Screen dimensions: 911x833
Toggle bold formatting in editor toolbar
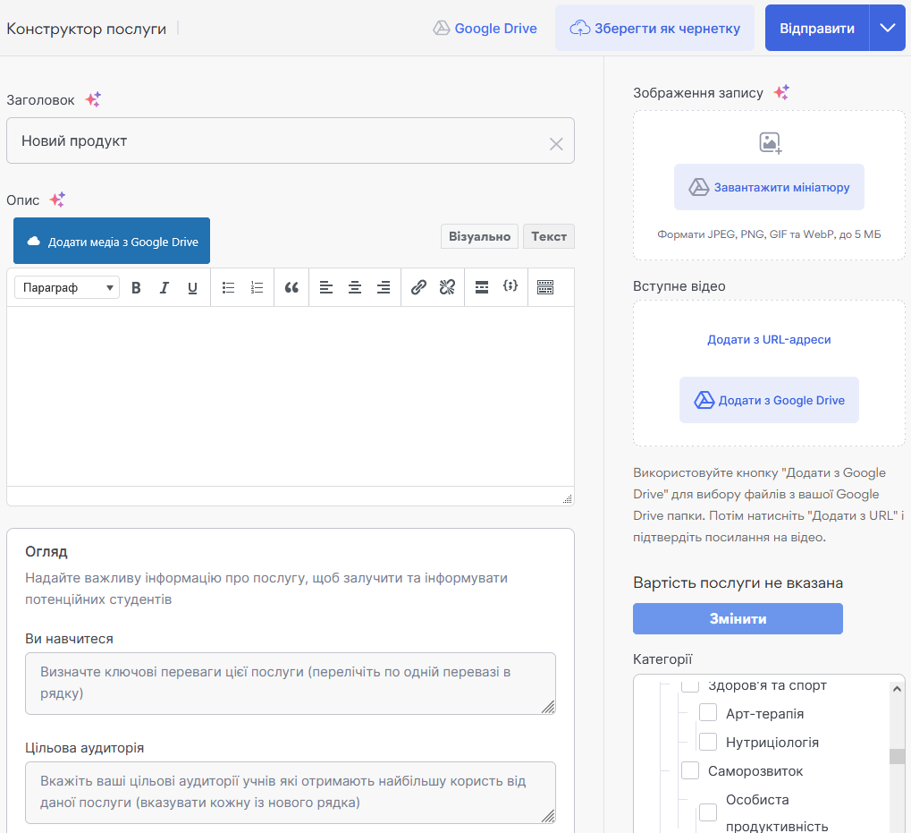[136, 287]
